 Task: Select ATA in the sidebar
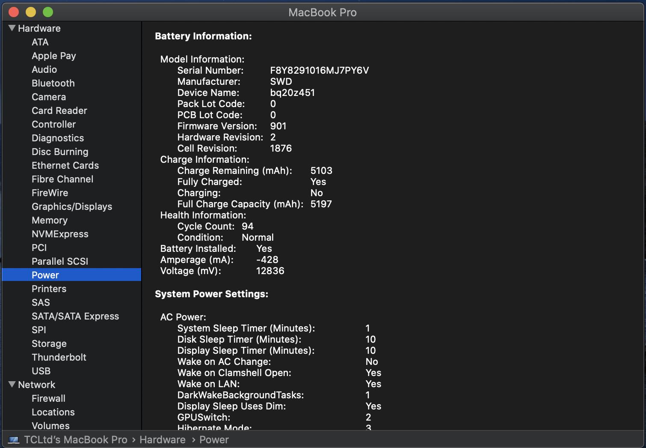40,42
